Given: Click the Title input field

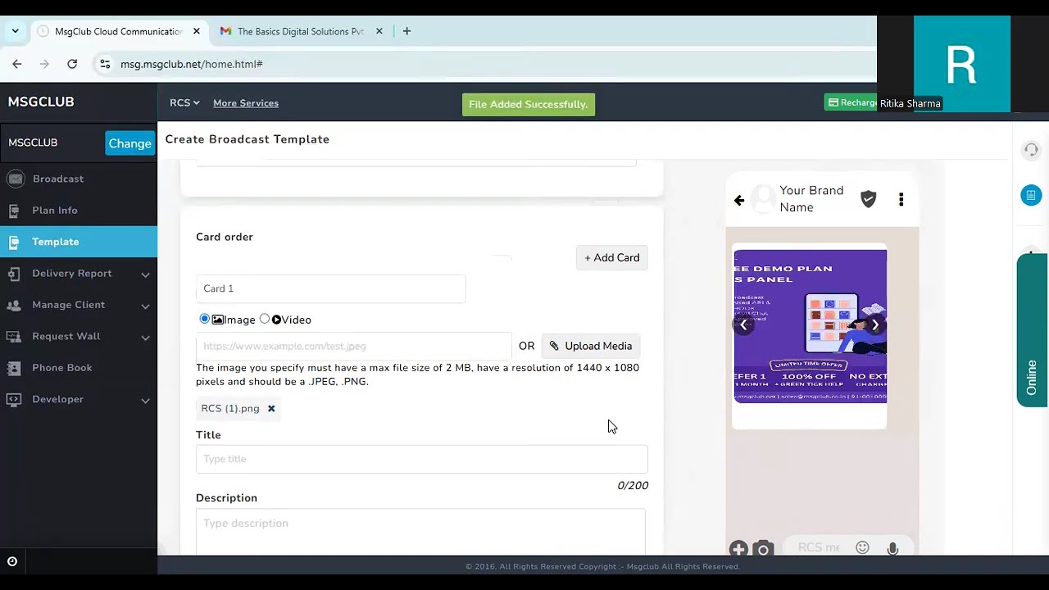Looking at the screenshot, I should pos(421,459).
